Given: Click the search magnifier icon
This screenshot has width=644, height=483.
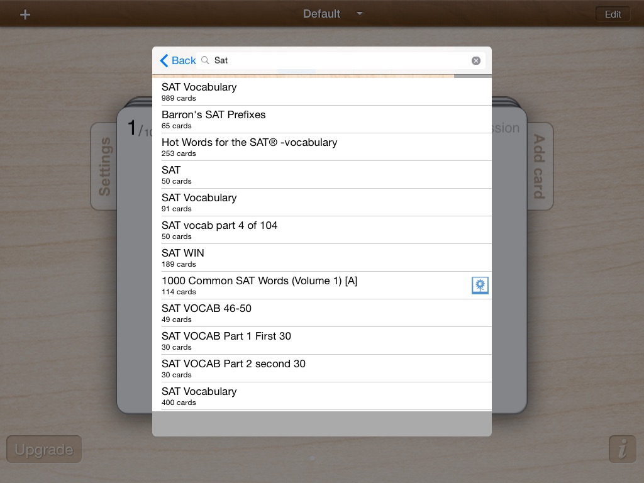Looking at the screenshot, I should tap(205, 60).
